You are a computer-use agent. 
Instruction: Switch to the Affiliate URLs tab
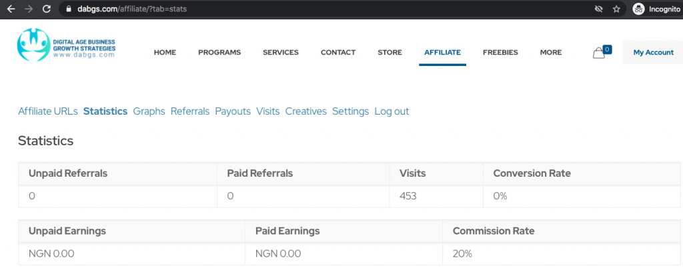(48, 111)
